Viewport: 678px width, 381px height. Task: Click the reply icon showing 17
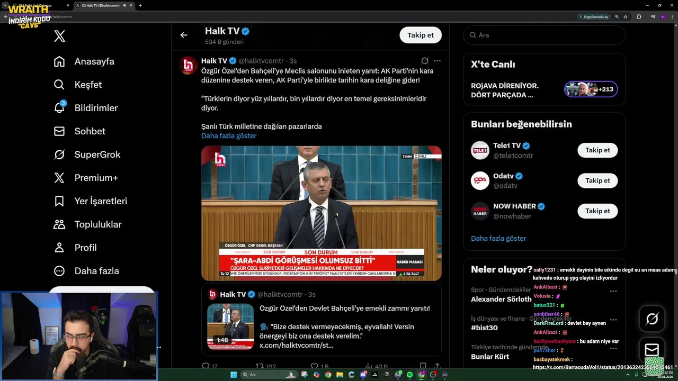206,366
